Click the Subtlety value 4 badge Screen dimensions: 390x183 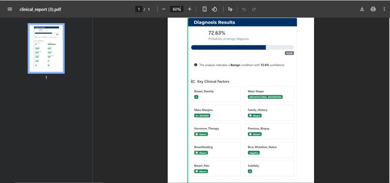tap(250, 171)
